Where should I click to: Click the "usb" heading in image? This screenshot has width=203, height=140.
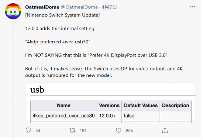pyautogui.click(x=37, y=89)
